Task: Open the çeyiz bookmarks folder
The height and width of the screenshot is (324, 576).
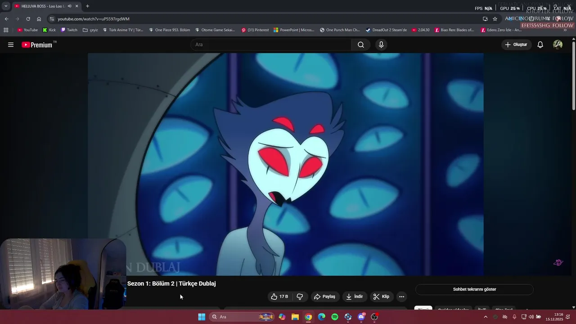Action: click(90, 30)
